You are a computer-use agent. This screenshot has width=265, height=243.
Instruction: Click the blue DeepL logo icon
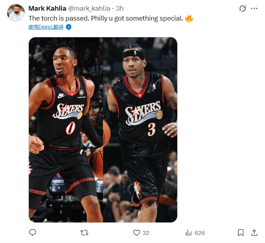point(69,27)
